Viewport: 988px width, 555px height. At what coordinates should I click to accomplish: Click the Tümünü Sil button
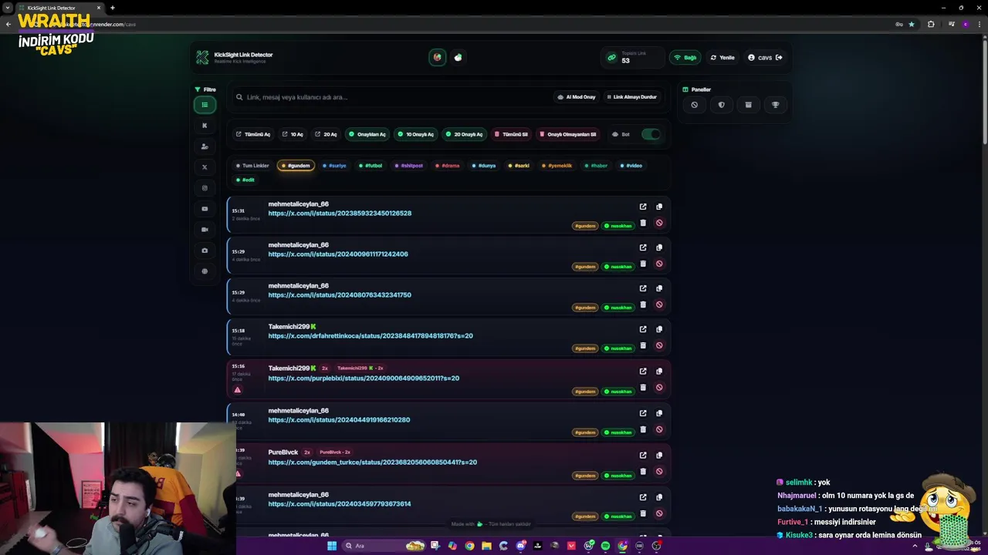point(512,134)
